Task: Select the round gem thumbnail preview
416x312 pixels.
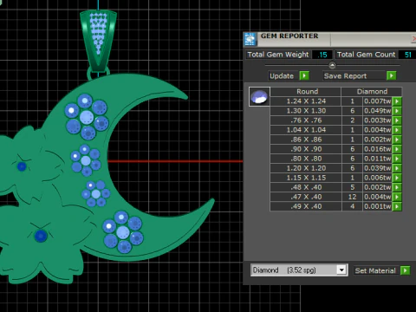Action: pyautogui.click(x=259, y=96)
